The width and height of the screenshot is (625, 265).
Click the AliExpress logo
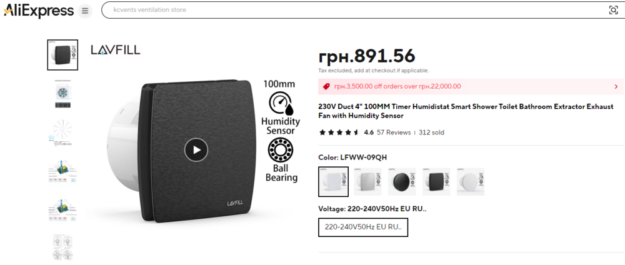click(x=39, y=11)
